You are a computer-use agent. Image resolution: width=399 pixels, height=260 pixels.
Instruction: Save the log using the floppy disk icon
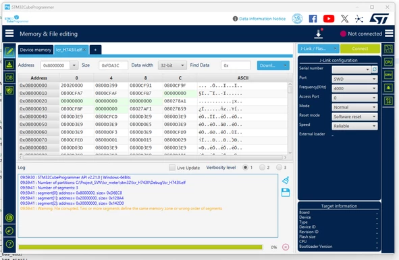coord(286,192)
